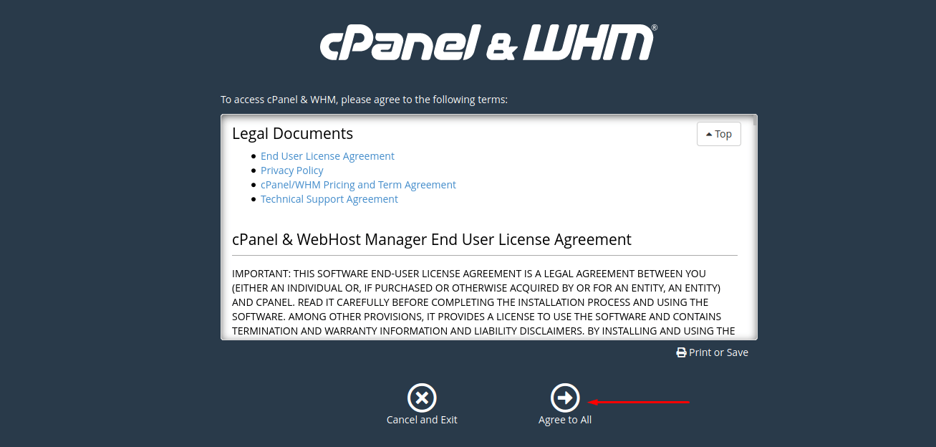Click the Print or Save text link
Screen dimensions: 936x447
click(x=718, y=352)
